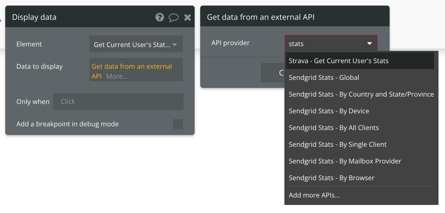Click Add more APIs... option
Image resolution: width=445 pixels, height=213 pixels.
(314, 195)
